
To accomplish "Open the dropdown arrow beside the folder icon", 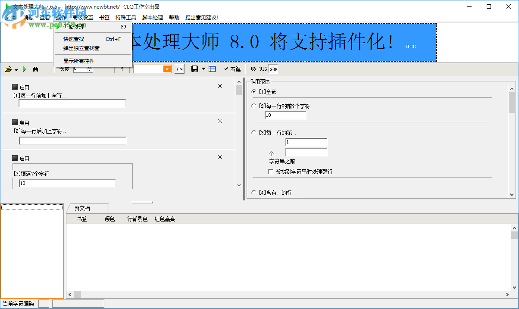I will (16, 69).
